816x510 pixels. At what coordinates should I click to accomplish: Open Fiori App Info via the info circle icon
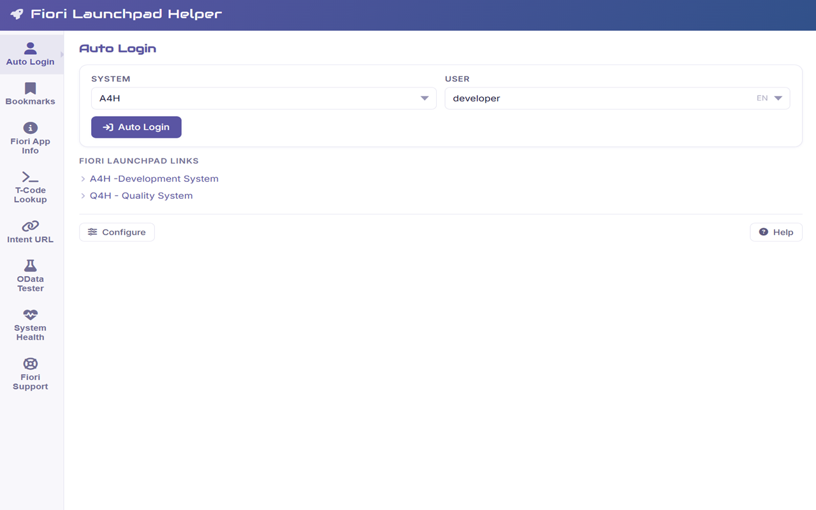[x=31, y=127]
